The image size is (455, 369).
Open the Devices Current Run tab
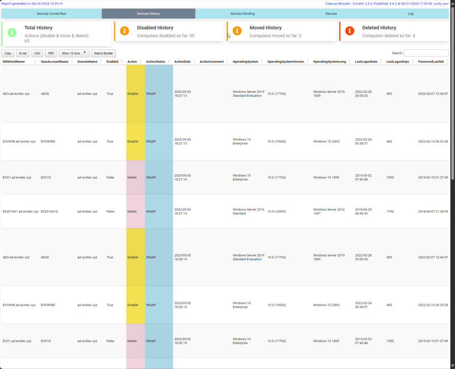(x=51, y=14)
